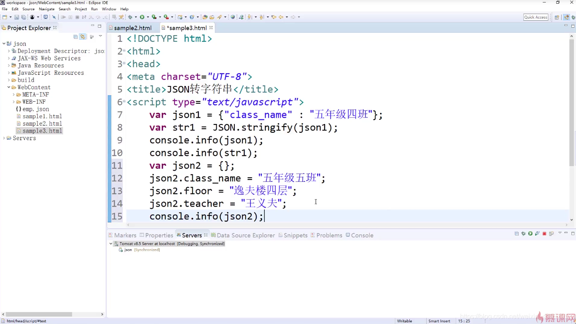This screenshot has height=324, width=576.
Task: Toggle Link with Editor in Project Explorer
Action: pyautogui.click(x=83, y=37)
